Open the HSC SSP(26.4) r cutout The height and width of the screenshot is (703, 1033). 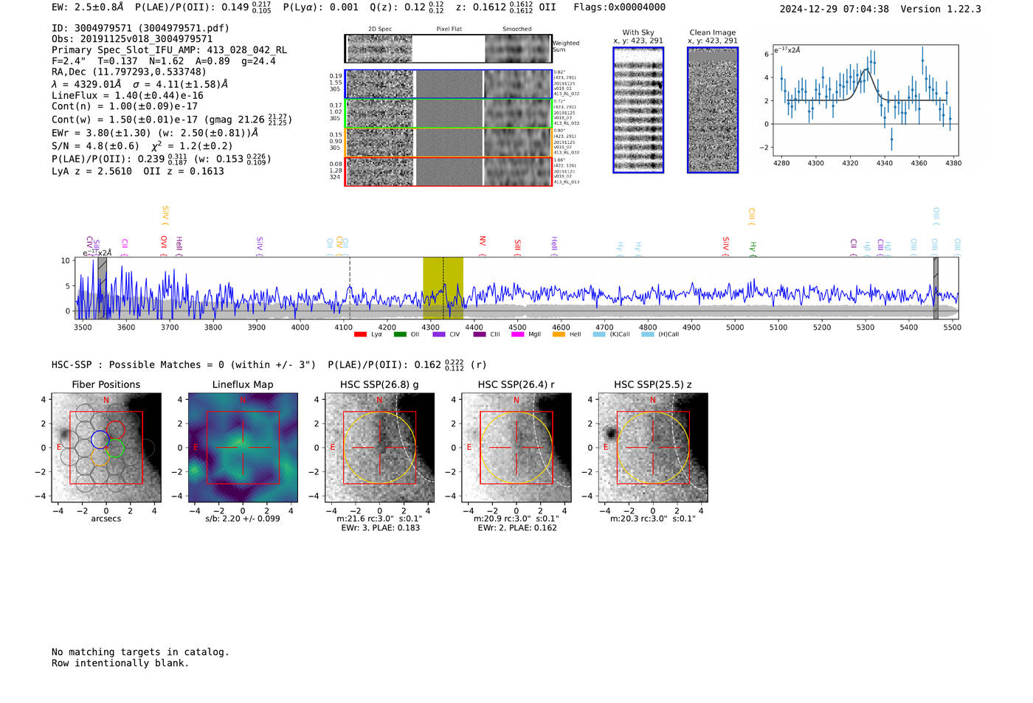tap(516, 448)
